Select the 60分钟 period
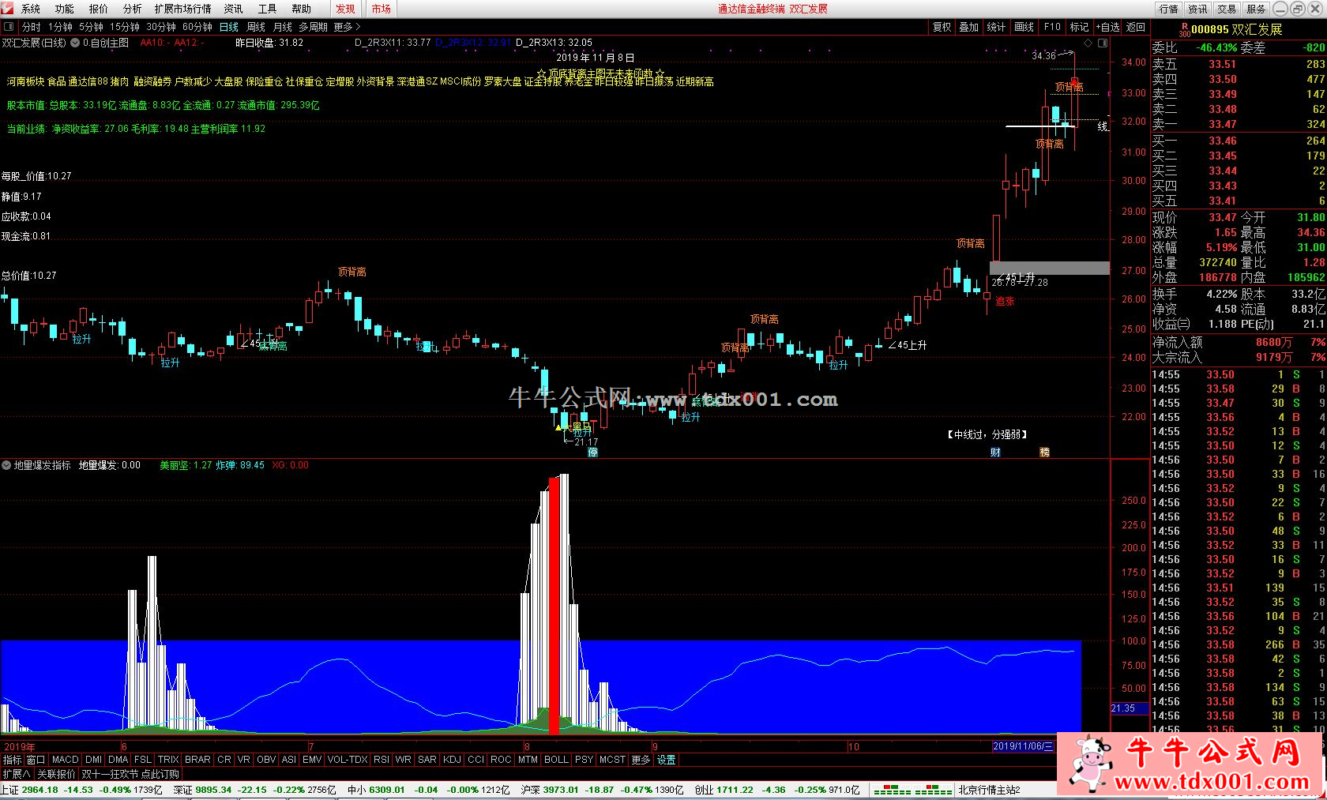 coord(197,27)
